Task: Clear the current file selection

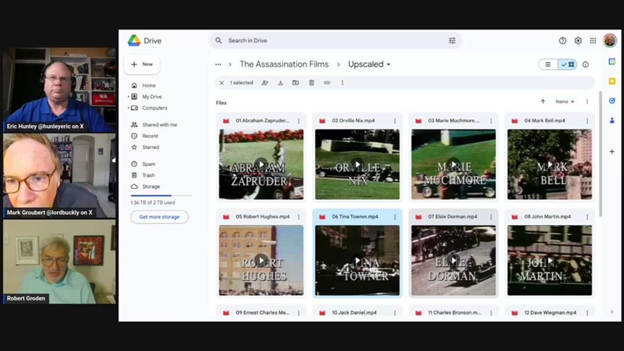Action: (221, 83)
